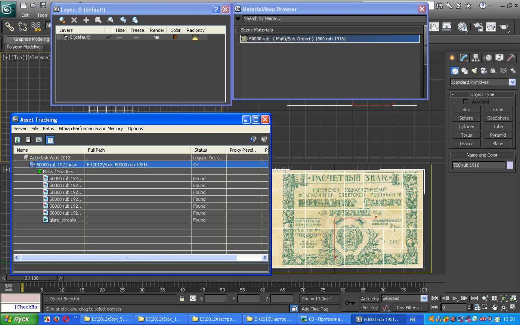Viewport: 520px width, 325px height.
Task: Click the object color swatch beside name
Action: tap(510, 165)
